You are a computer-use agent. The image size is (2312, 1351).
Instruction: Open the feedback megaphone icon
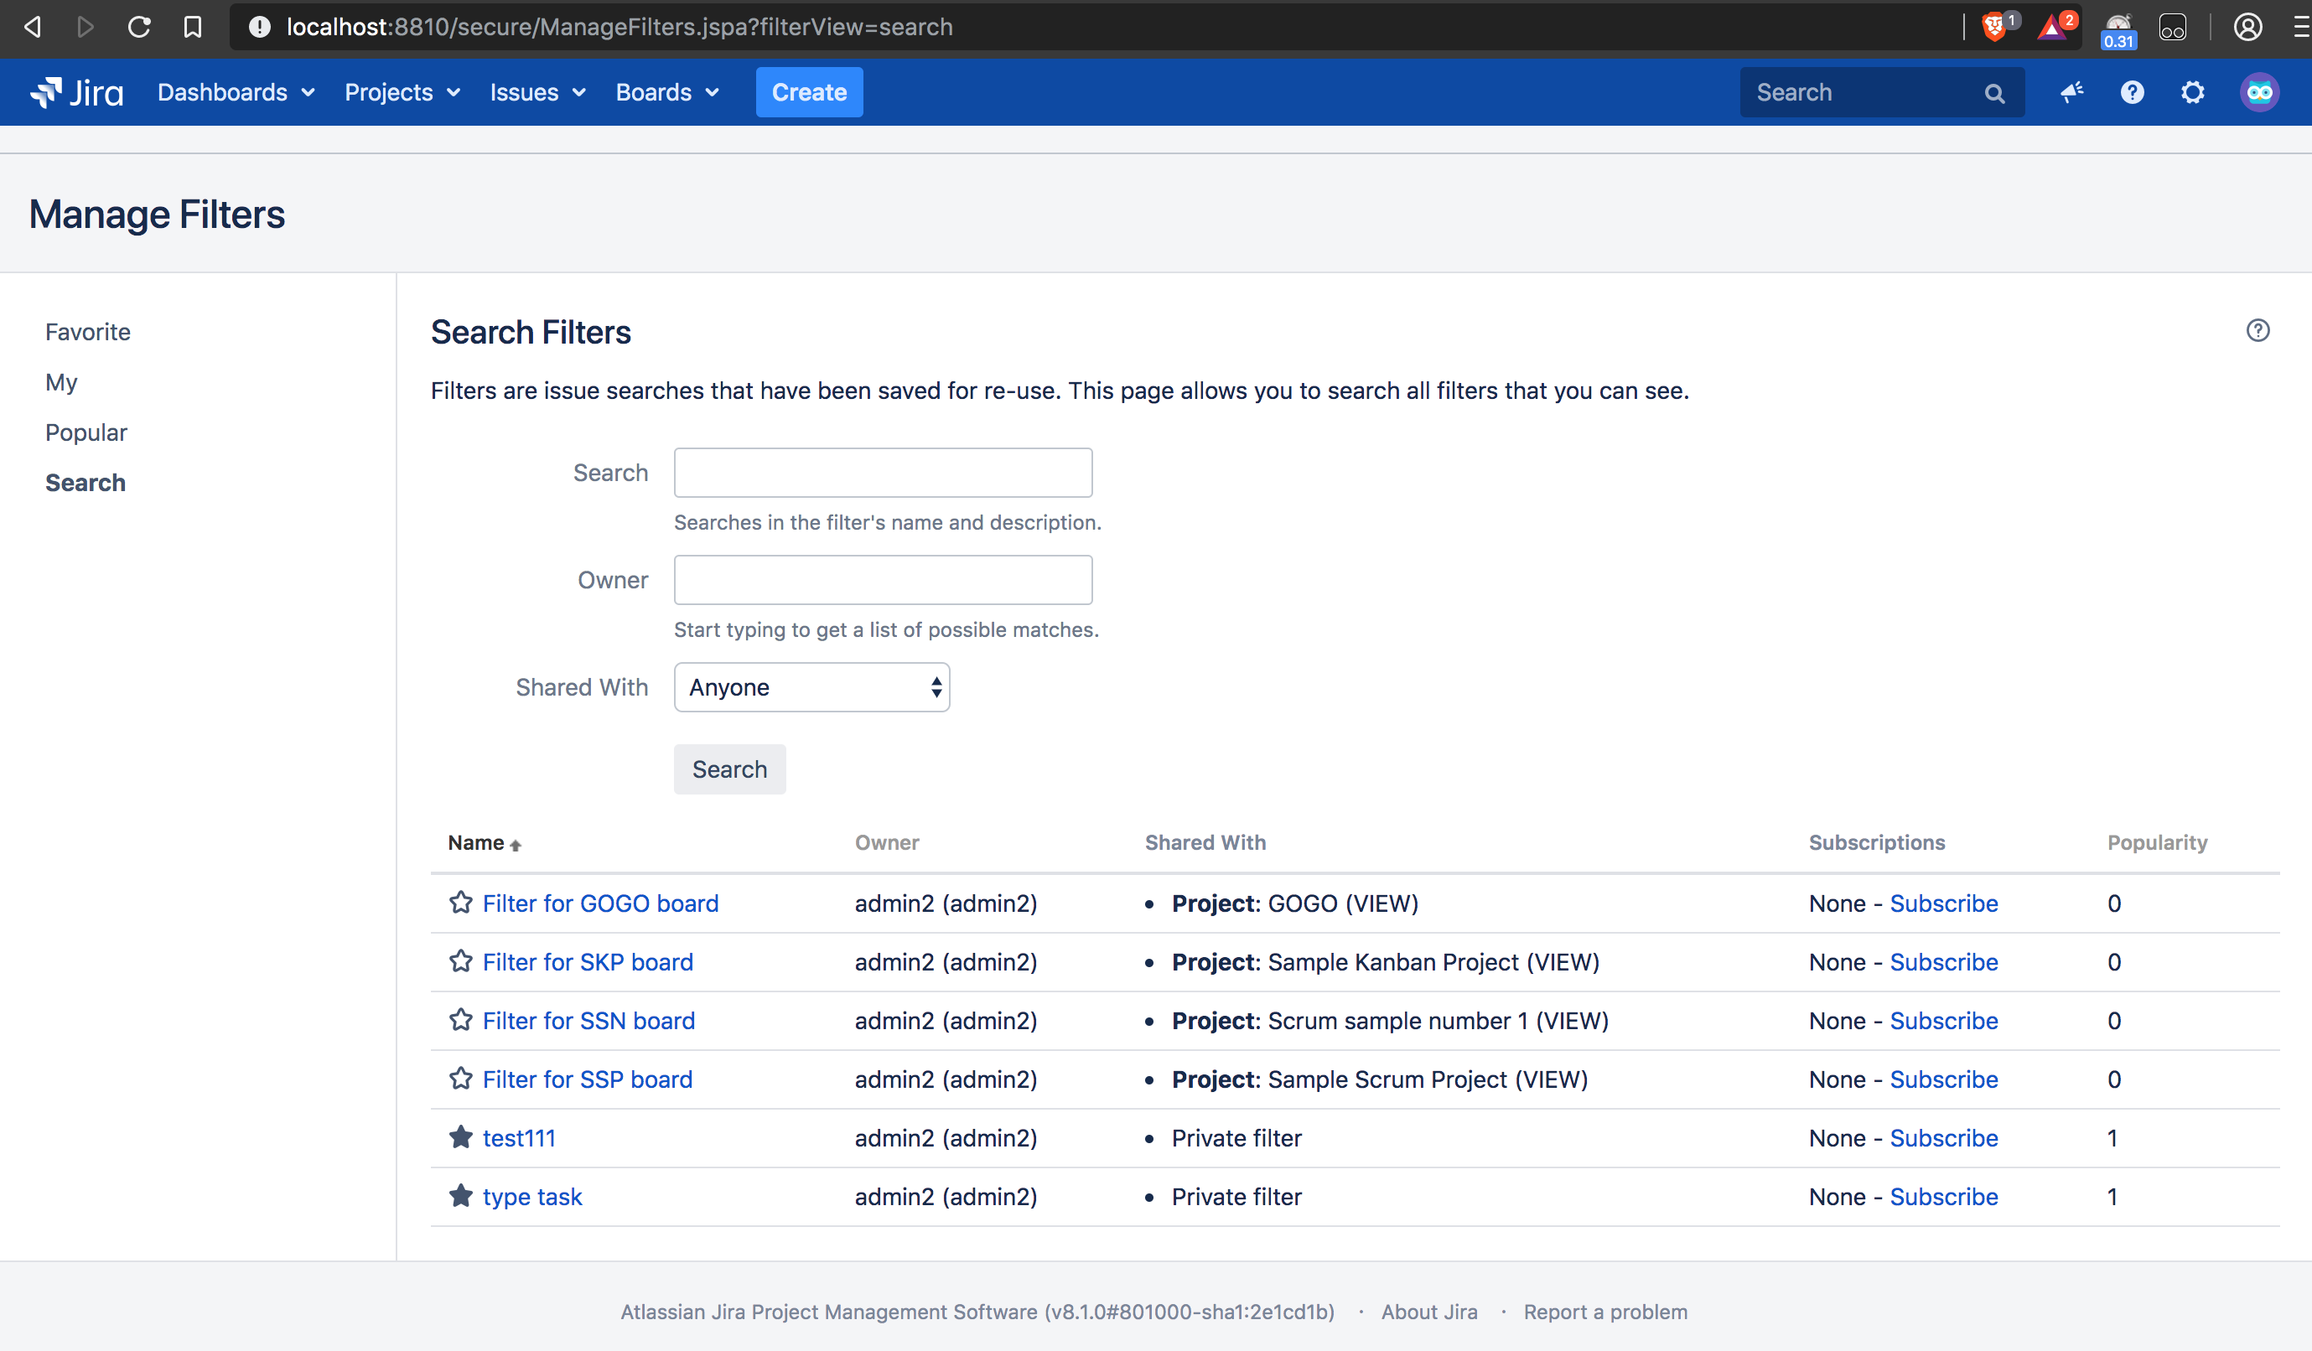point(2071,93)
